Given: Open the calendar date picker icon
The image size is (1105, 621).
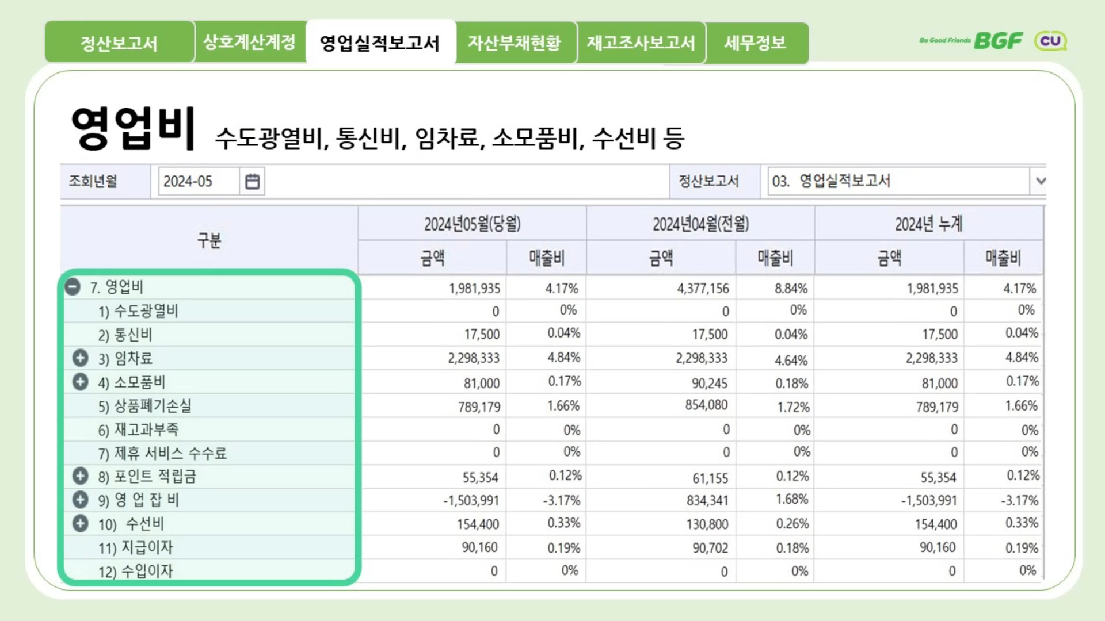Looking at the screenshot, I should point(252,182).
